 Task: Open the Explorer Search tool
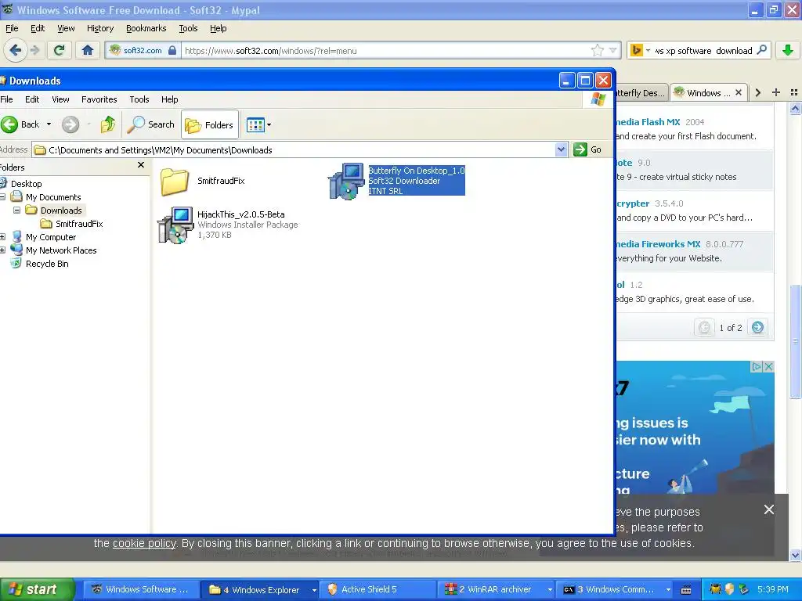151,124
